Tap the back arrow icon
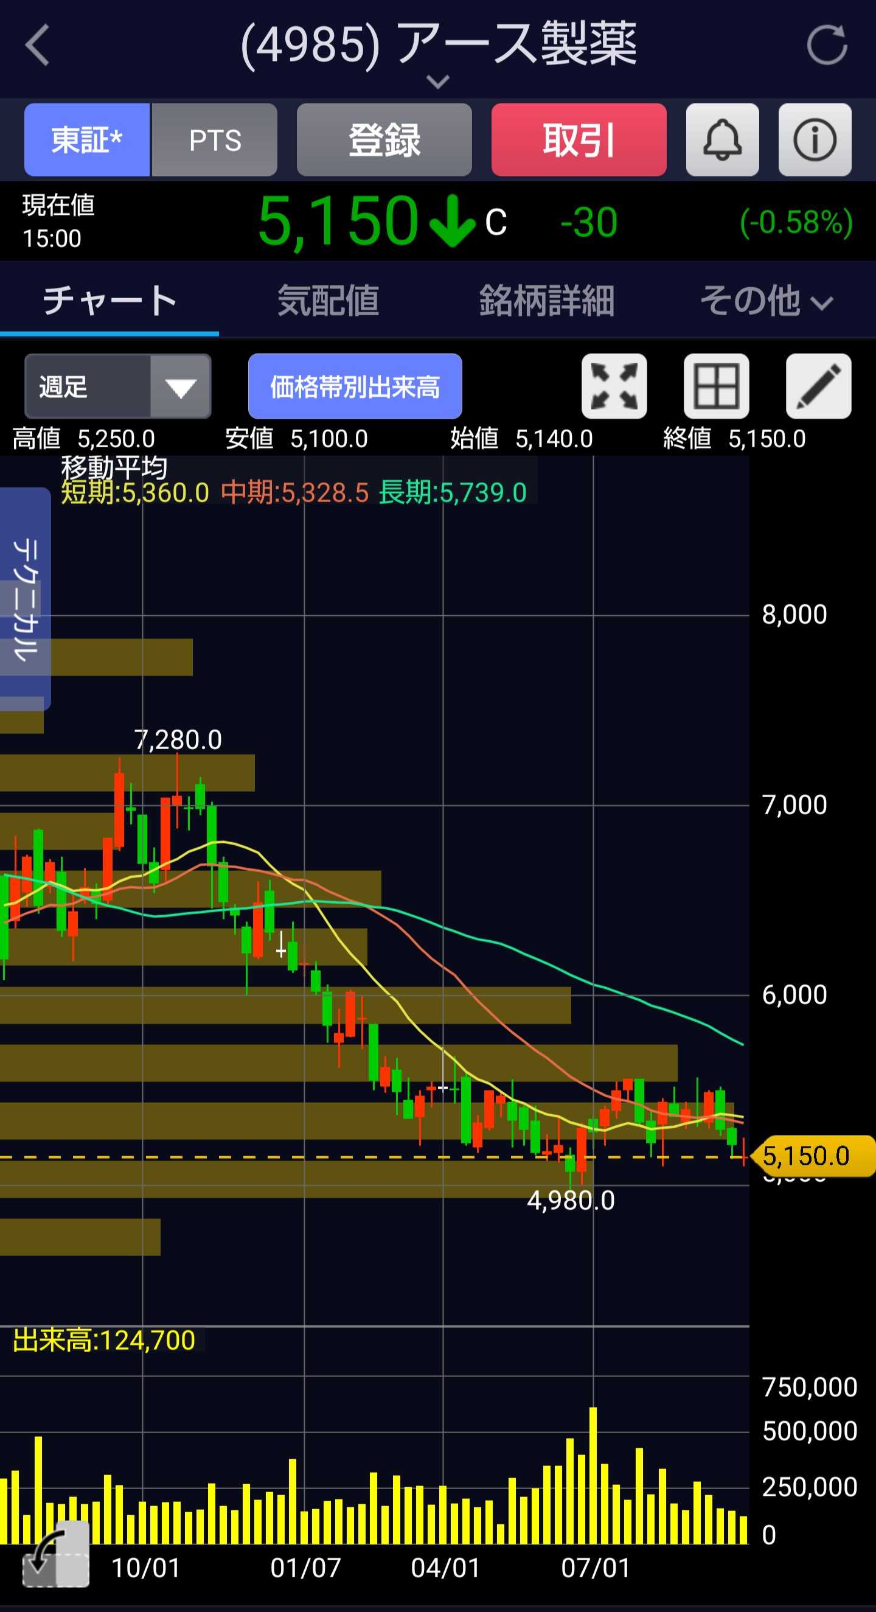The image size is (876, 1612). (x=38, y=45)
